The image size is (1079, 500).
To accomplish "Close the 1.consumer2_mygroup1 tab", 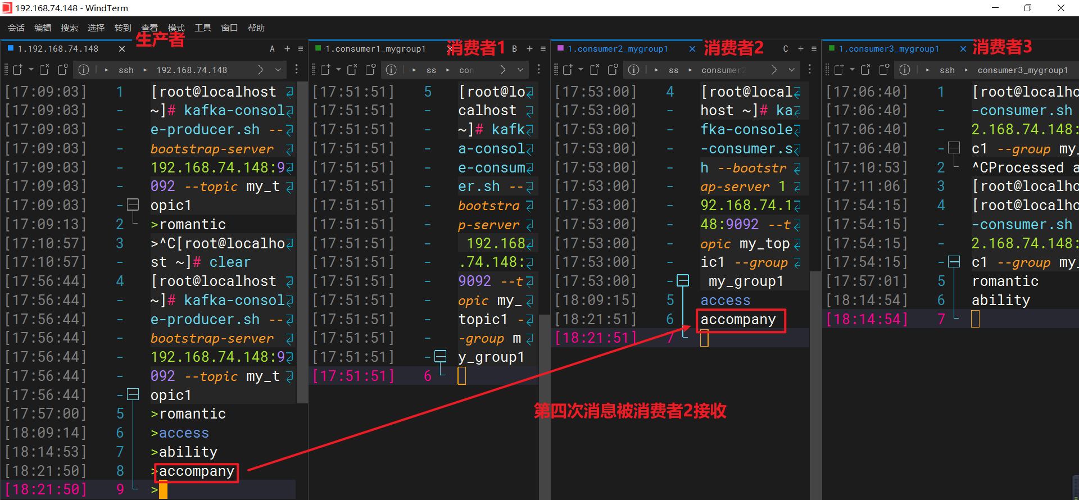I will (692, 49).
